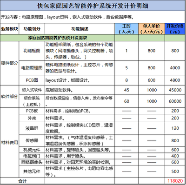Image resolution: width=186 pixels, height=185 pixels.
Task: Click the 200 price in PCB板 row
Action: (x=175, y=111)
